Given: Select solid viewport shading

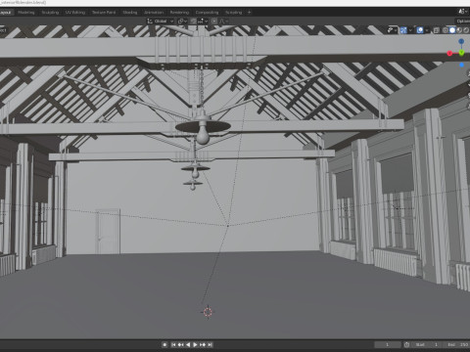Looking at the screenshot, I should point(452,30).
